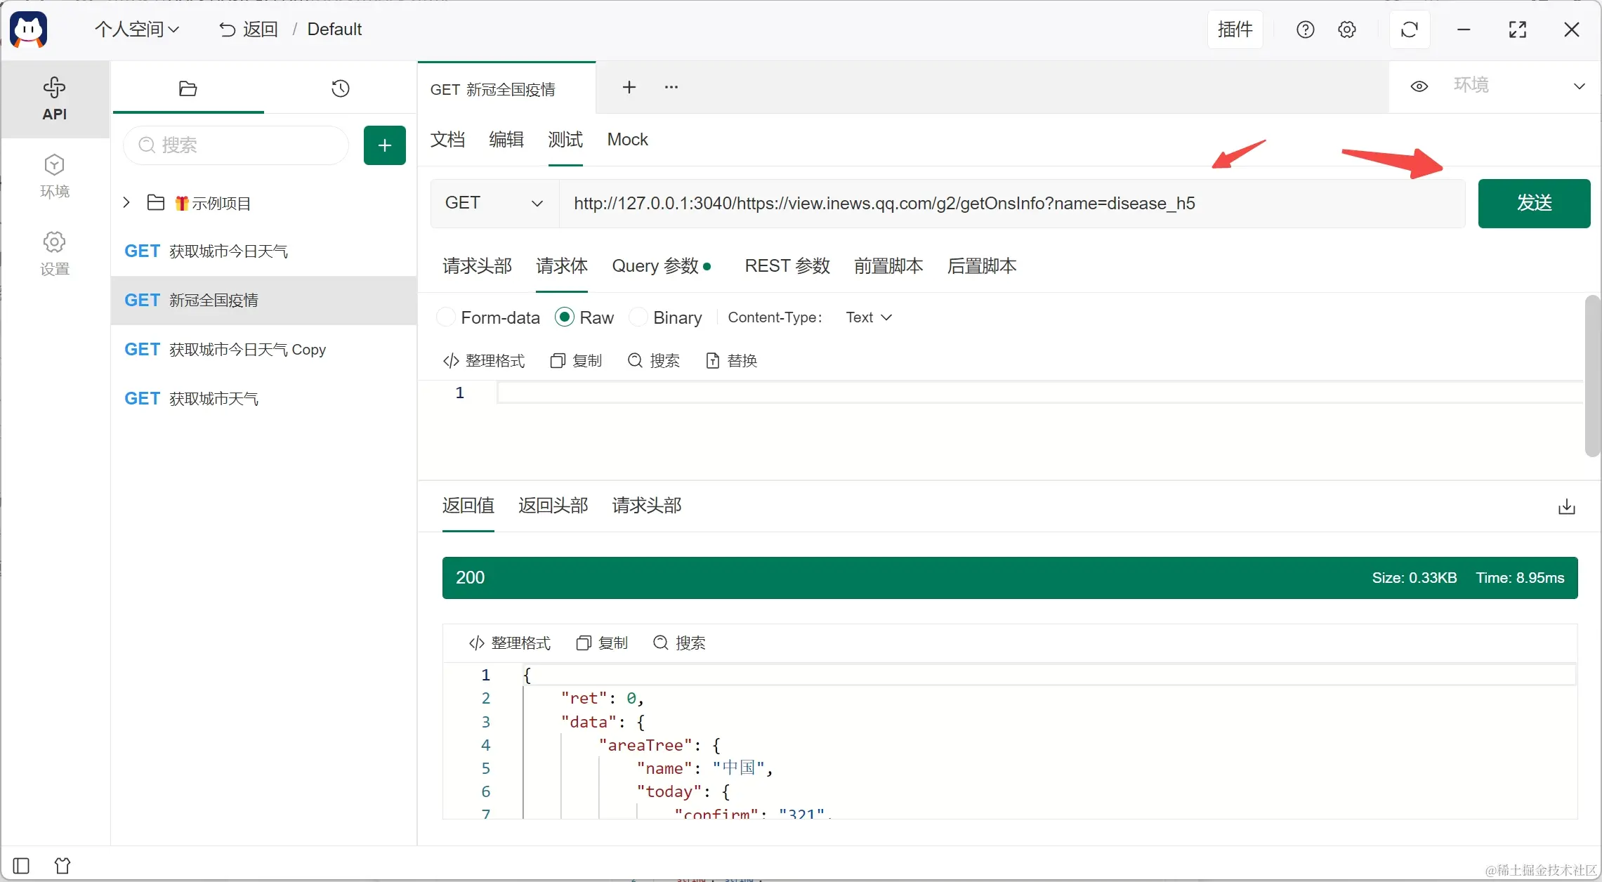This screenshot has height=882, width=1602.
Task: Click the green plus add API button
Action: (x=384, y=145)
